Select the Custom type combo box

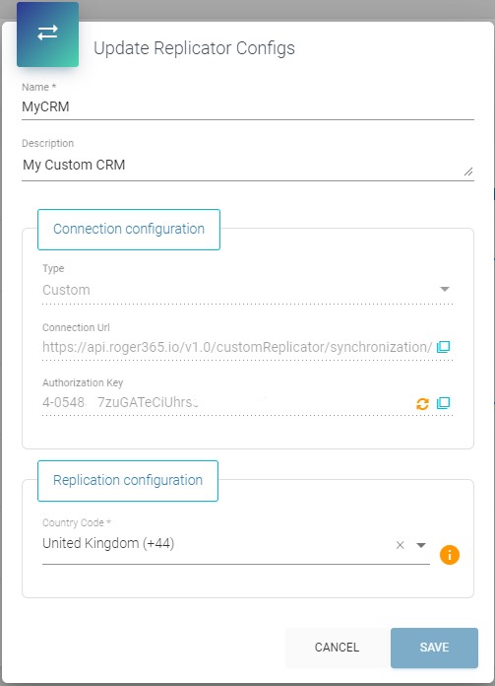tap(247, 290)
